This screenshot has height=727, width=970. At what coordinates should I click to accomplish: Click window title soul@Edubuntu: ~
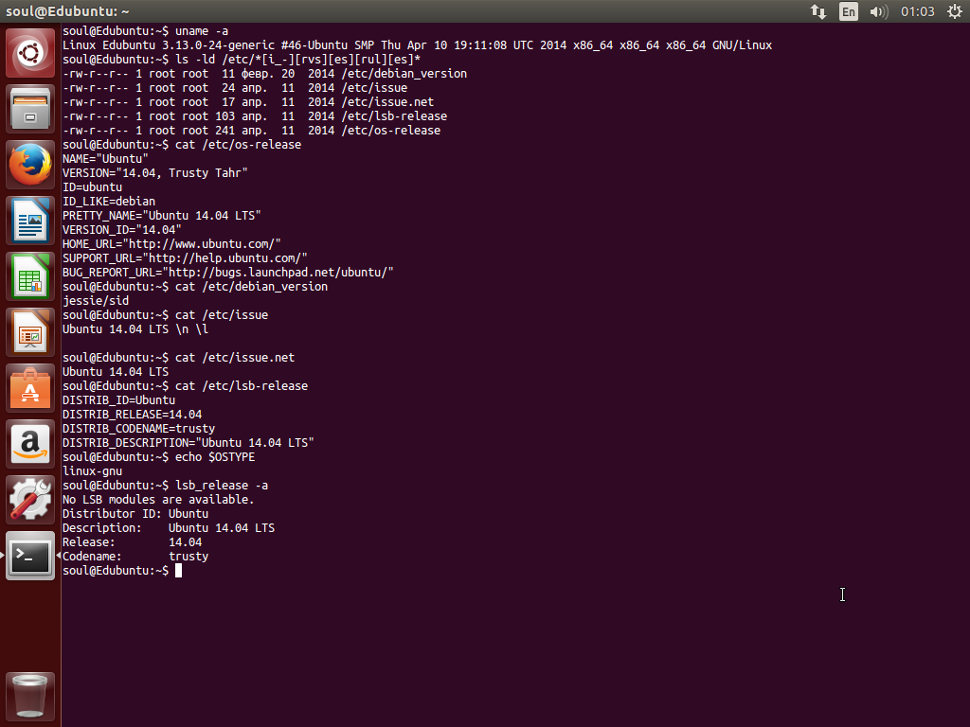click(x=67, y=11)
